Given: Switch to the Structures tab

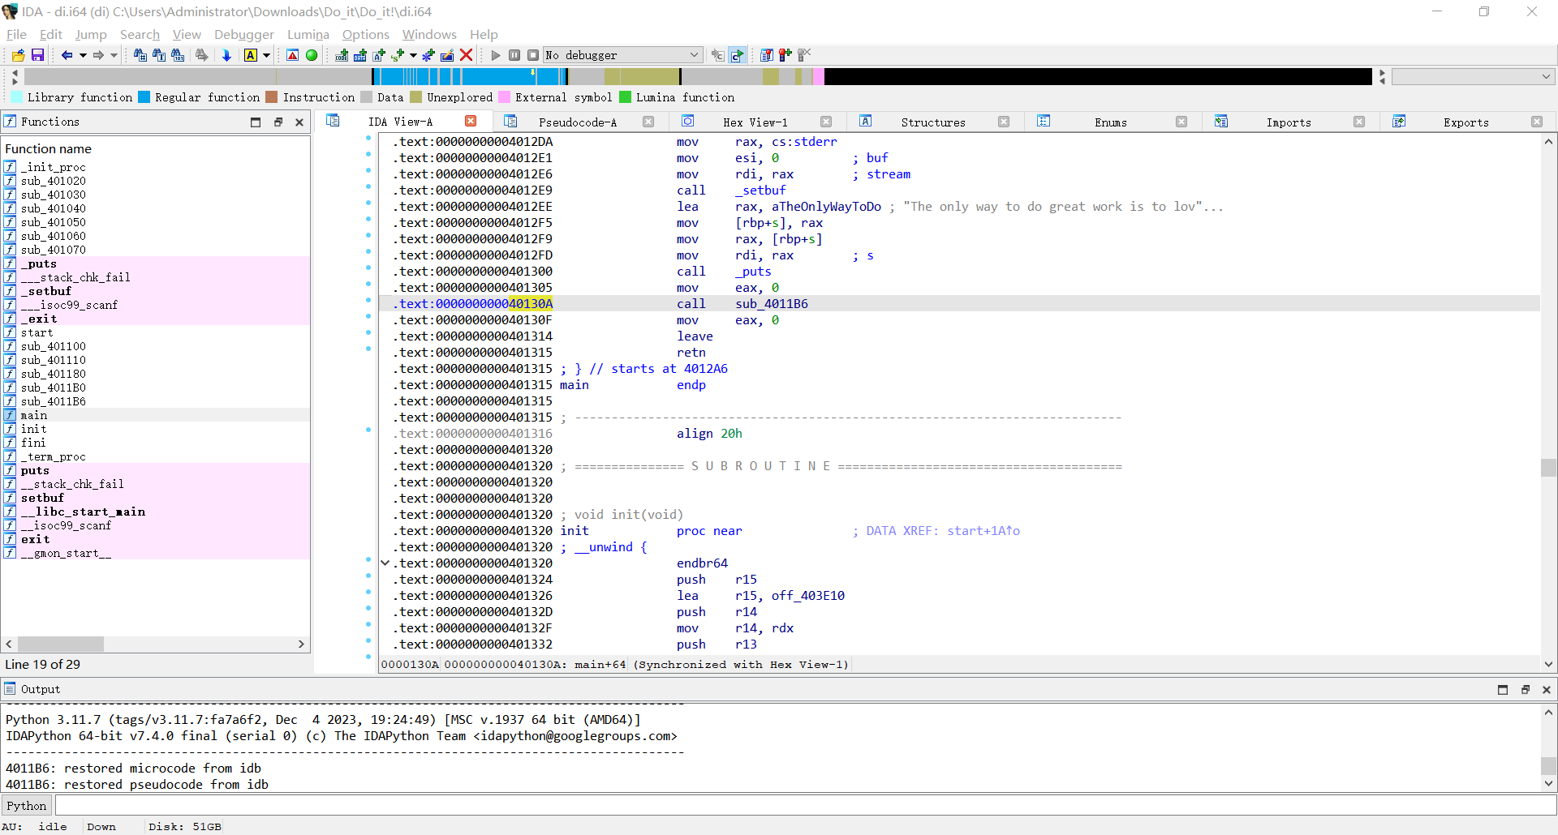Looking at the screenshot, I should coord(933,122).
